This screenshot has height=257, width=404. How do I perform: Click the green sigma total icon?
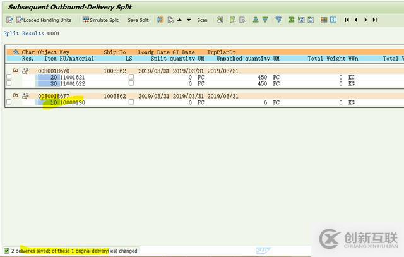tap(292, 20)
